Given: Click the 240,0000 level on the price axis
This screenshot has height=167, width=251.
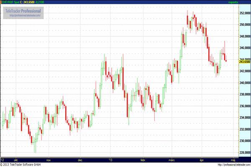Looking at the screenshot, I should [x=244, y=83].
